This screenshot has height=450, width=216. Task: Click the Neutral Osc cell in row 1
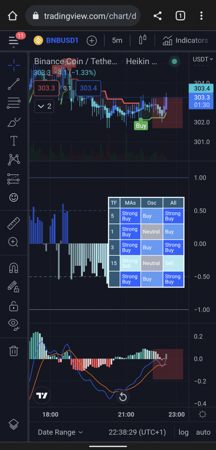pos(152,232)
